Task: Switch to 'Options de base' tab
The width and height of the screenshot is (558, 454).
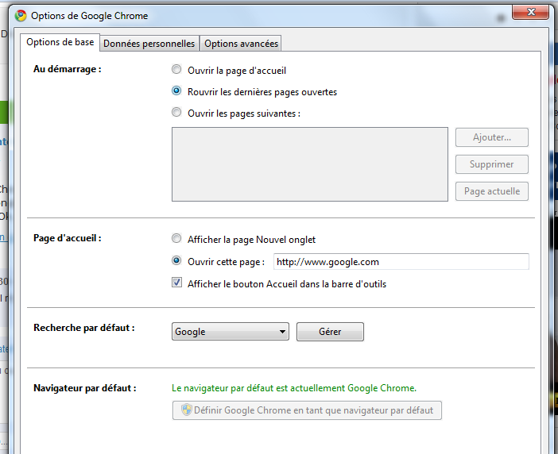Action: [x=60, y=42]
